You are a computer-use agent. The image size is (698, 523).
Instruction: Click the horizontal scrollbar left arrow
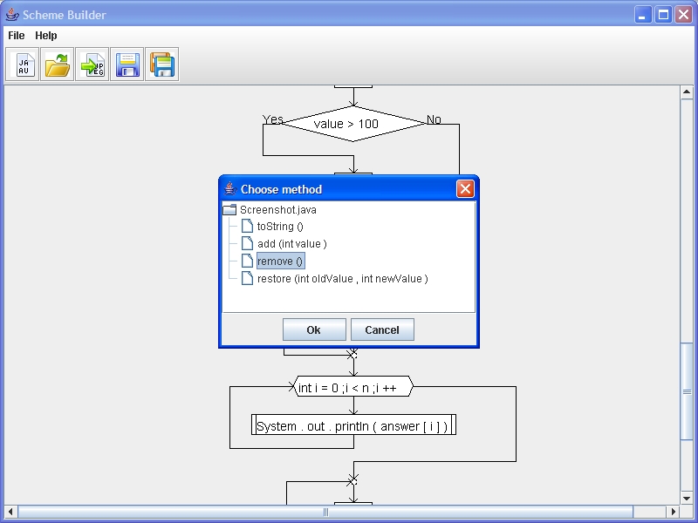[10, 512]
